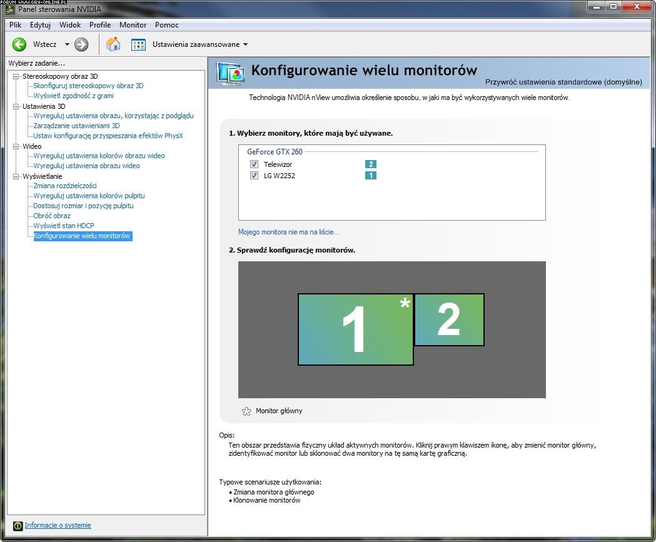Screen dimensions: 656x542
Task: Select Wyreguluj ustawienia kolorów obrazu wideo
Action: click(99, 156)
